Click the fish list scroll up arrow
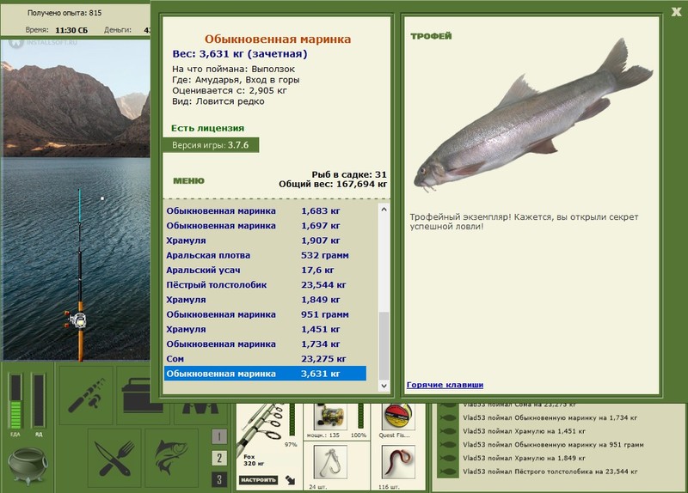The height and width of the screenshot is (493, 688). pos(384,210)
